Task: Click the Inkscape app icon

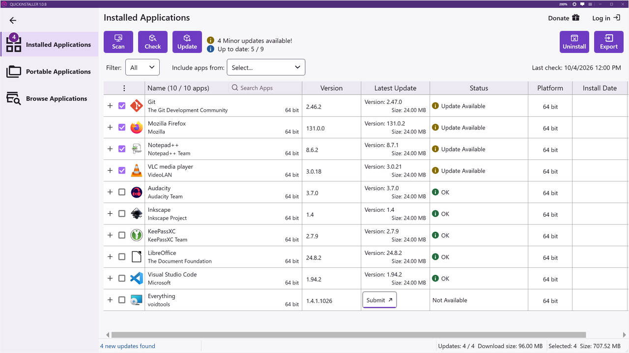Action: pyautogui.click(x=137, y=214)
